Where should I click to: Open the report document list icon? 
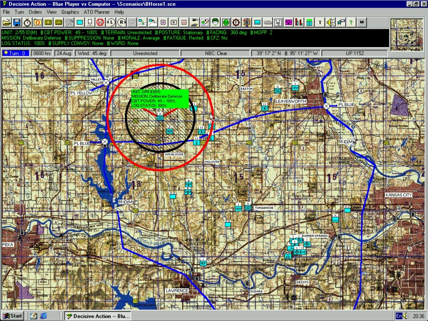pyautogui.click(x=278, y=22)
